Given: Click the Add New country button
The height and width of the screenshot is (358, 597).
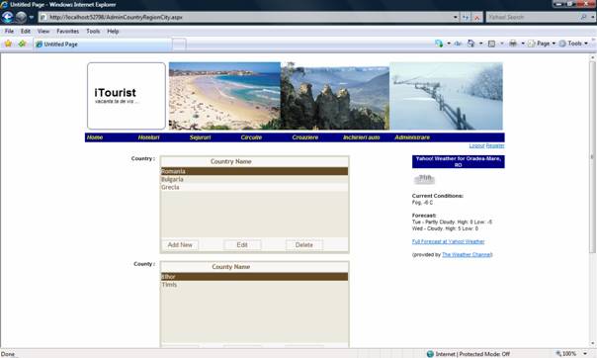Looking at the screenshot, I should tap(180, 245).
